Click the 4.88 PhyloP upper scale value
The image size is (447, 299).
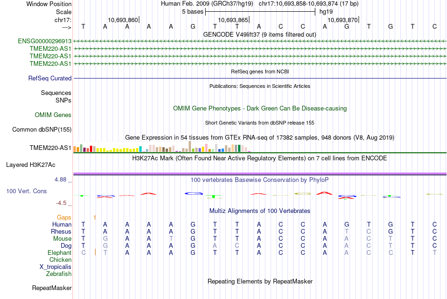[60, 180]
